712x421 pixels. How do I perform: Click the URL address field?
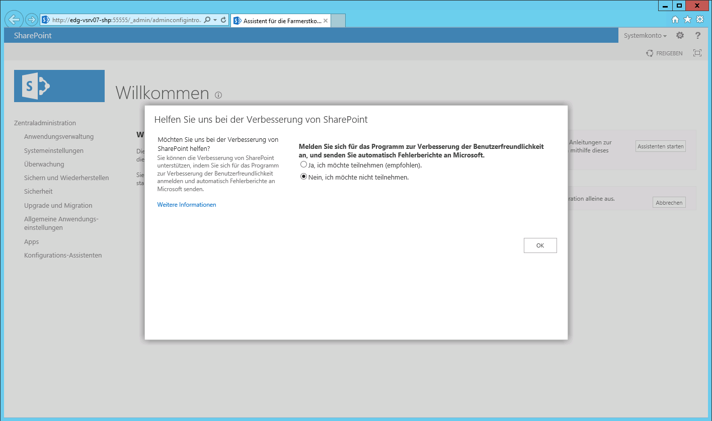click(x=126, y=20)
